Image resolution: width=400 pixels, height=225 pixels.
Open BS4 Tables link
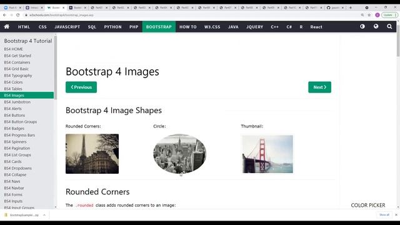pos(13,89)
